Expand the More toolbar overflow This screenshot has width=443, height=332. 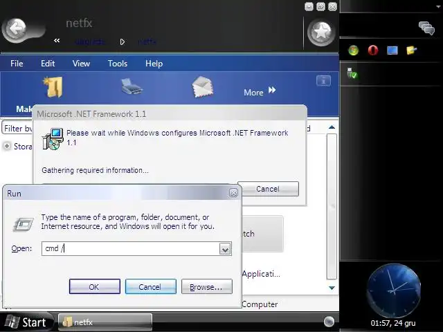pos(260,92)
